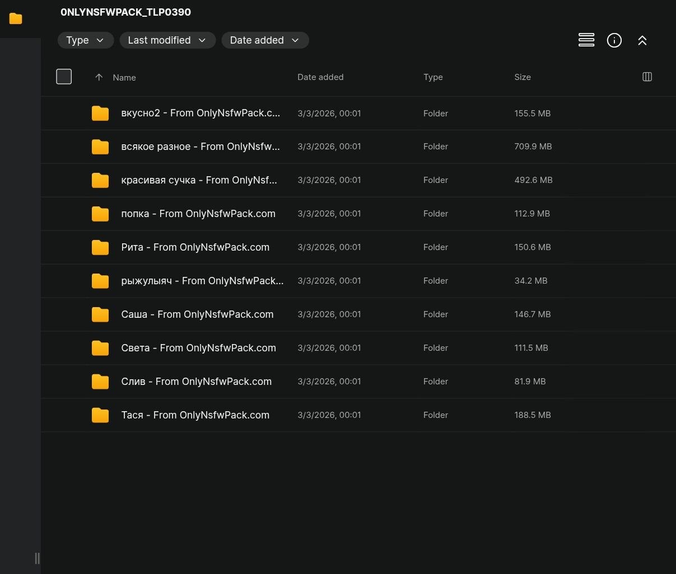This screenshot has height=574, width=676.
Task: Sort by the Name column header
Action: 124,78
